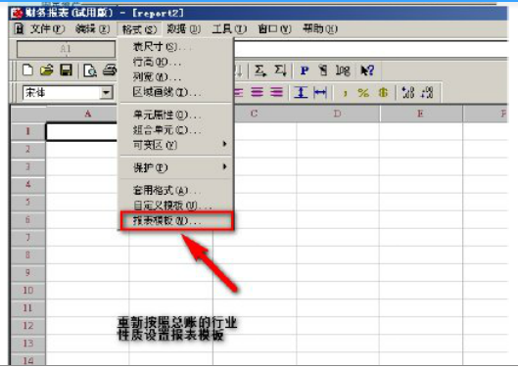This screenshot has width=518, height=368.
Task: Click the blue P toolbar icon
Action: click(305, 70)
